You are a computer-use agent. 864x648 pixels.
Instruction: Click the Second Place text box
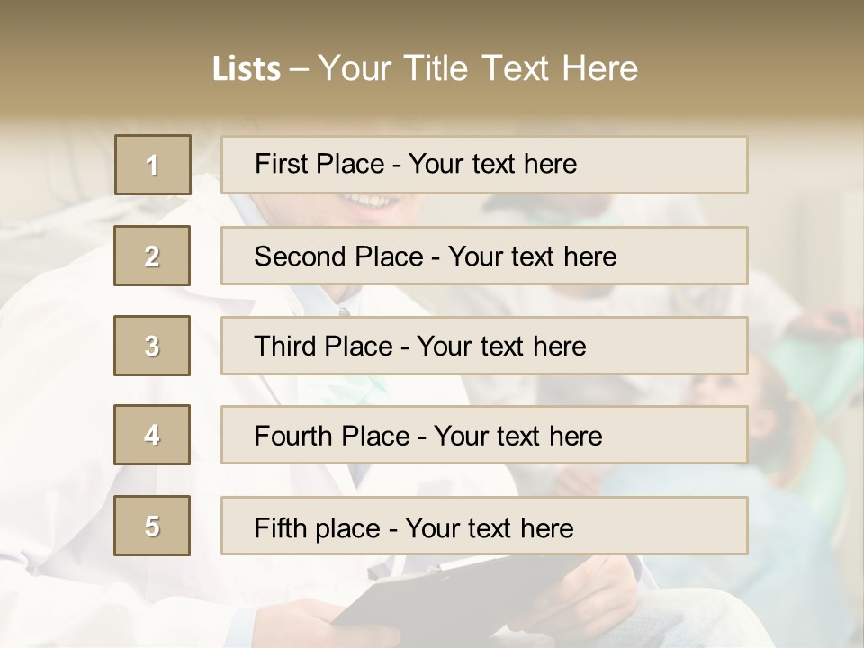click(x=484, y=256)
